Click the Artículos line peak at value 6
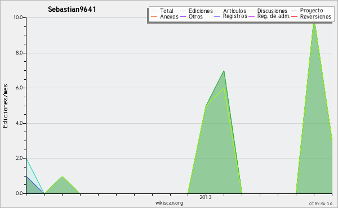Screen dimensions: 338x208 (224, 88)
